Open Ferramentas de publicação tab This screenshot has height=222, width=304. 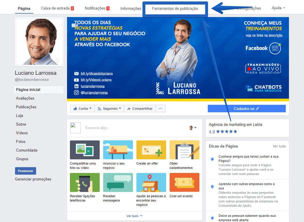coord(175,9)
